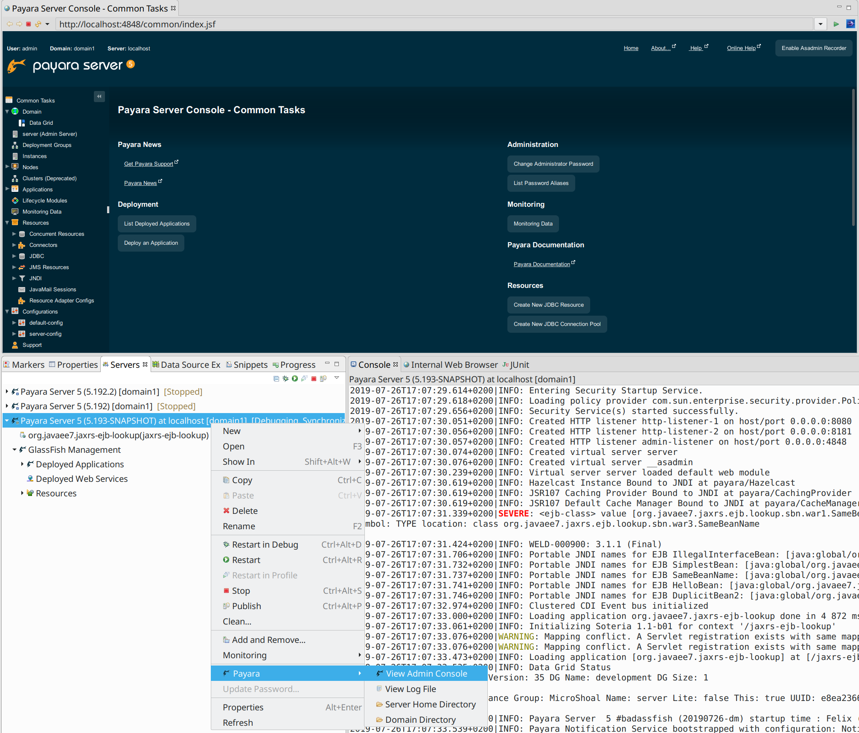Screen dimensions: 859x733
Task: Open the navigation dropdown beside the refresh icon
Action: 47,24
